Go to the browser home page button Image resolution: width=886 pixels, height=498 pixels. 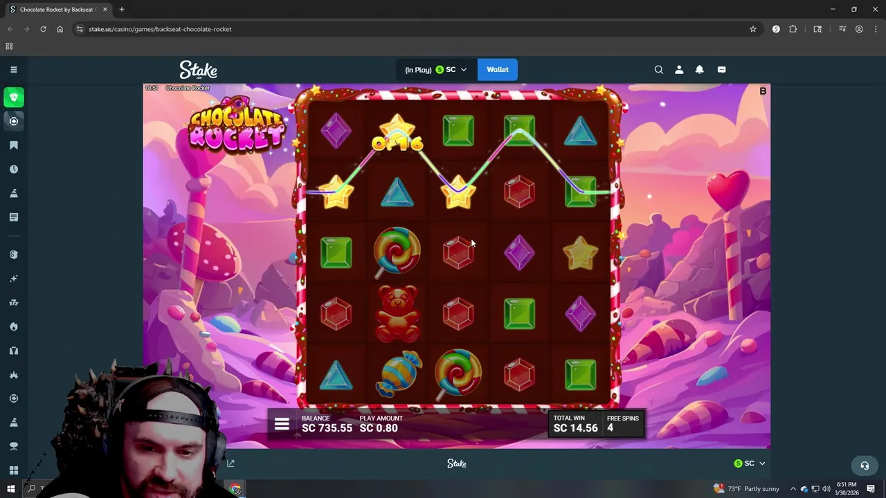click(60, 29)
